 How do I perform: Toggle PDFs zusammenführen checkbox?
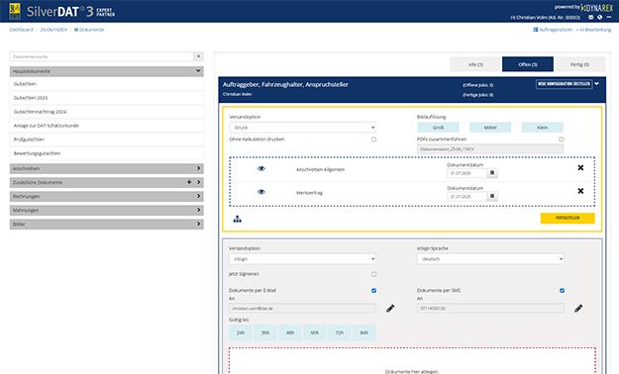[561, 140]
